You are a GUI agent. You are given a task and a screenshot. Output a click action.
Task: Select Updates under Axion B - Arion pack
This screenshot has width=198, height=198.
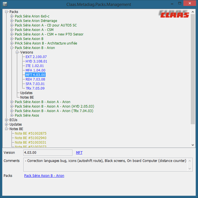tap(26, 93)
